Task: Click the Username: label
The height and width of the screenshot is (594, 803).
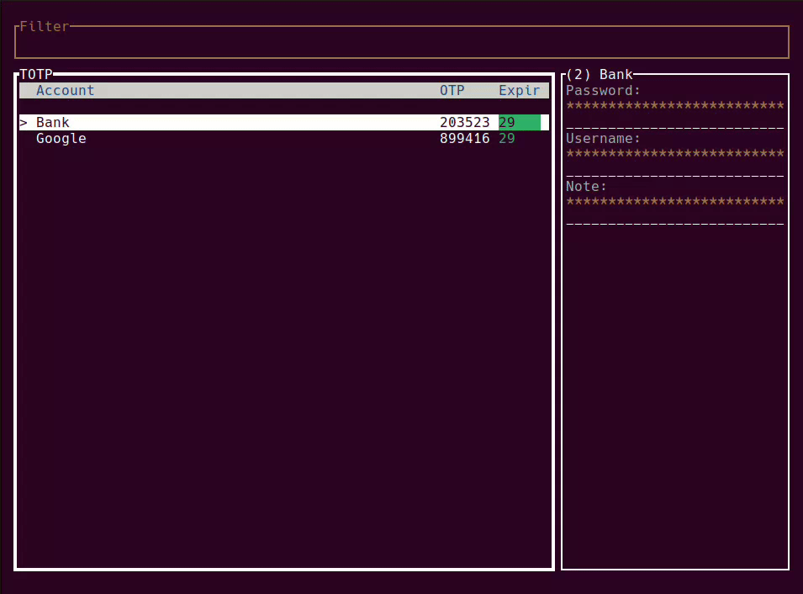Action: (x=603, y=138)
